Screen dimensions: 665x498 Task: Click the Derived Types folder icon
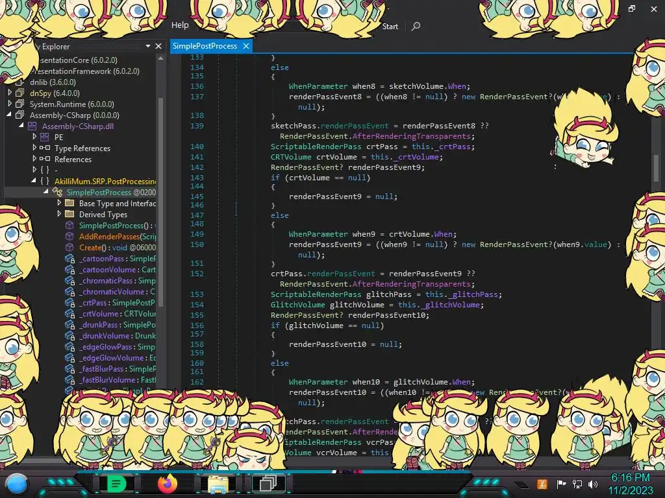coord(69,214)
